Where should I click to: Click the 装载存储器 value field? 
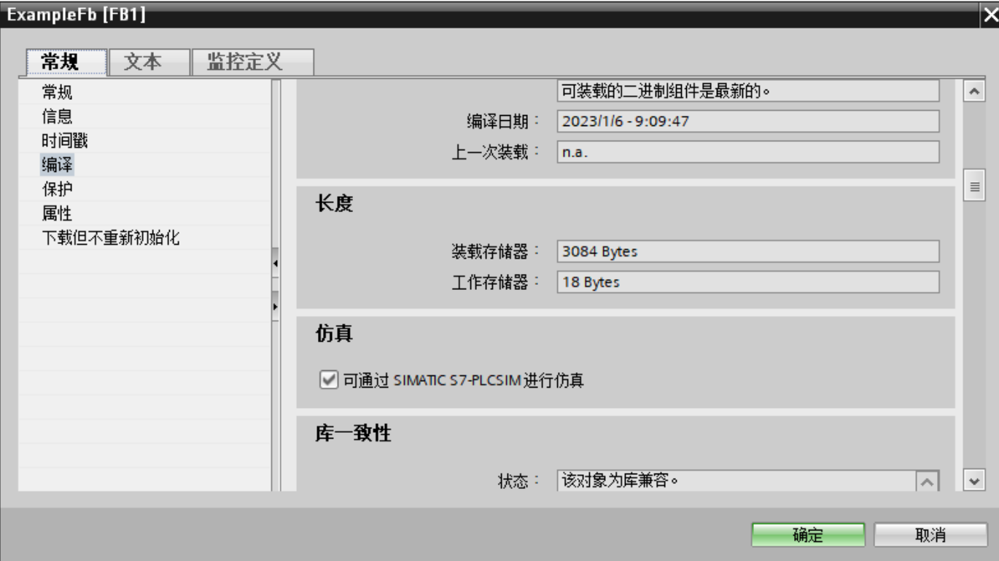747,251
